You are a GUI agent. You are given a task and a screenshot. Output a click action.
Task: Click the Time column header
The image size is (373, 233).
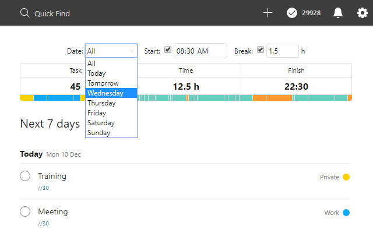pyautogui.click(x=186, y=70)
